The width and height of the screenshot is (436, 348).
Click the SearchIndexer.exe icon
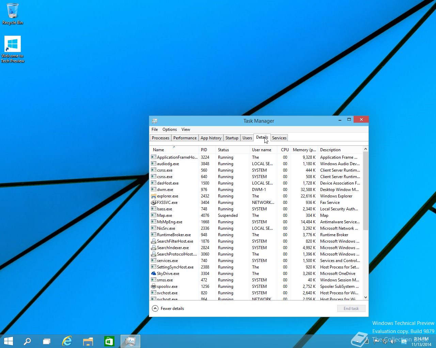pos(154,248)
